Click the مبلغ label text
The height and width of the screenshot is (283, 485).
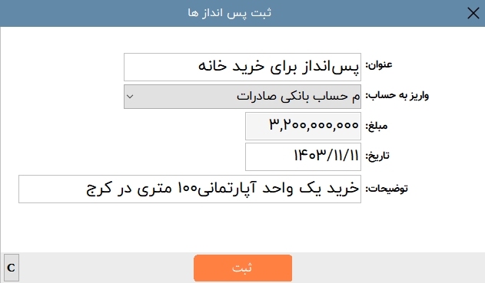[377, 126]
